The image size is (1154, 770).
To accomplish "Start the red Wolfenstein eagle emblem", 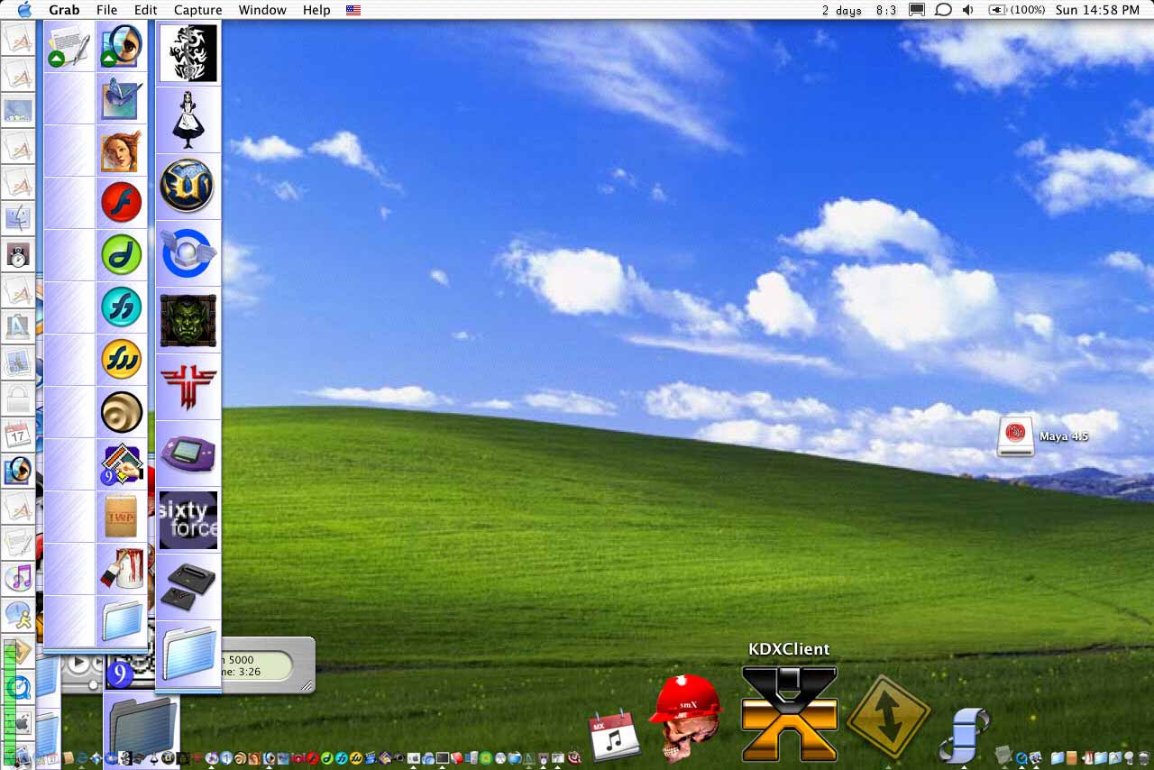I will point(188,386).
